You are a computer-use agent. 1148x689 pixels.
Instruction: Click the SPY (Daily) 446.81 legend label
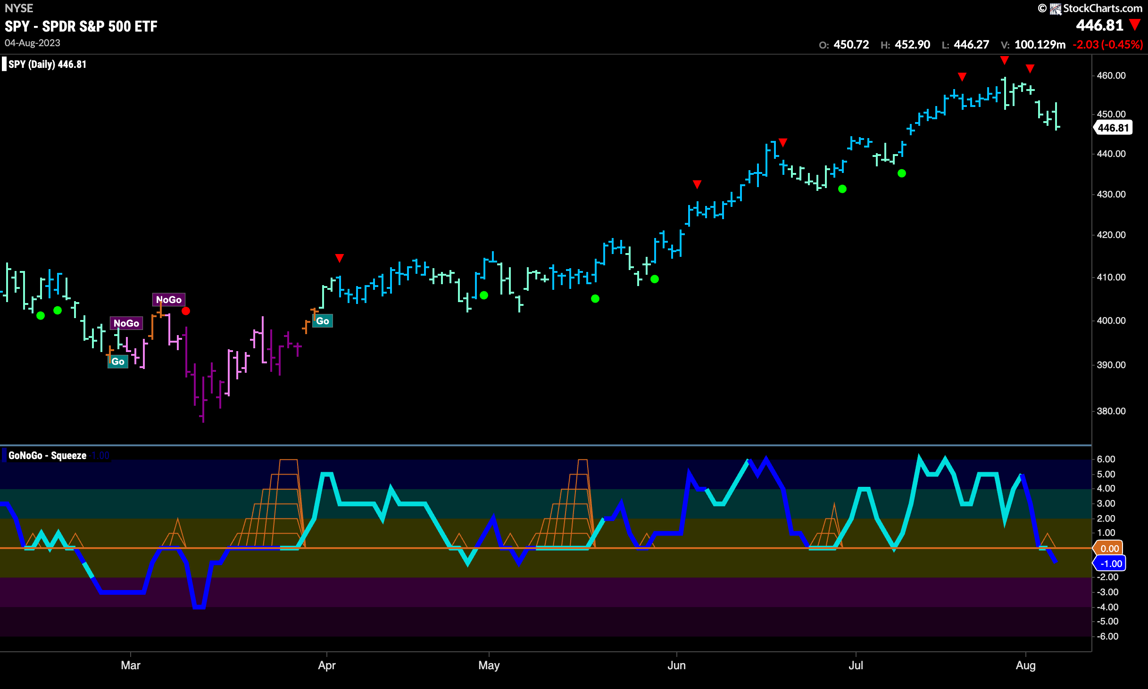pyautogui.click(x=47, y=64)
